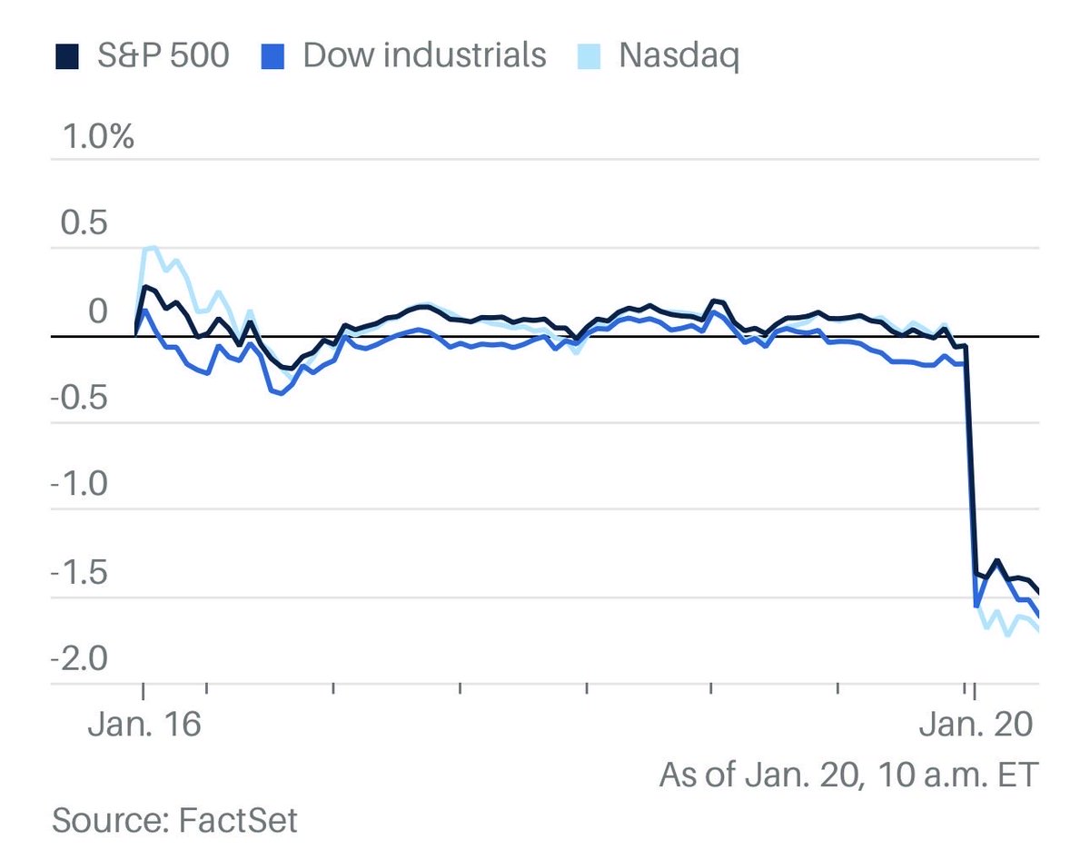This screenshot has height=849, width=1090.
Task: Click the Nasdaq line endpoint at right edge
Action: pos(1037,632)
